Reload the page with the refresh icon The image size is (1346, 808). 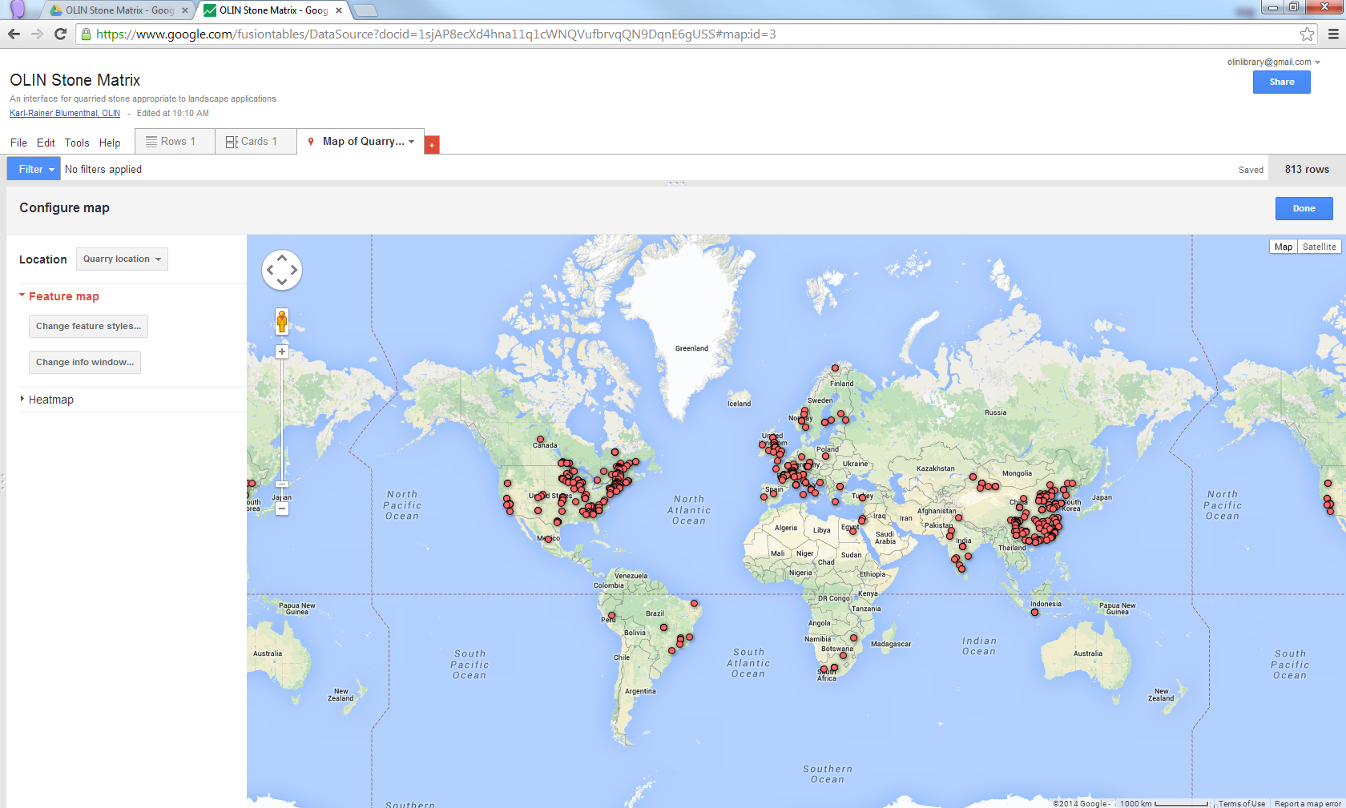(60, 34)
